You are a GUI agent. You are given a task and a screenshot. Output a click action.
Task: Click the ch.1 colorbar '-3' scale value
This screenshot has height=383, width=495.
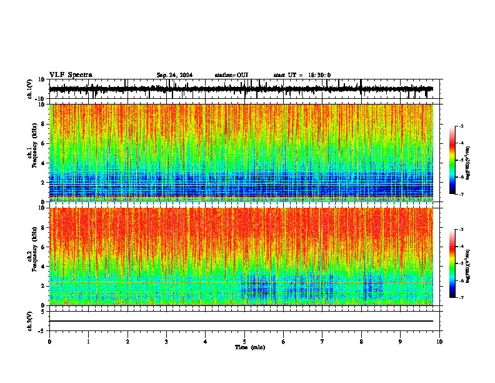tap(461, 126)
